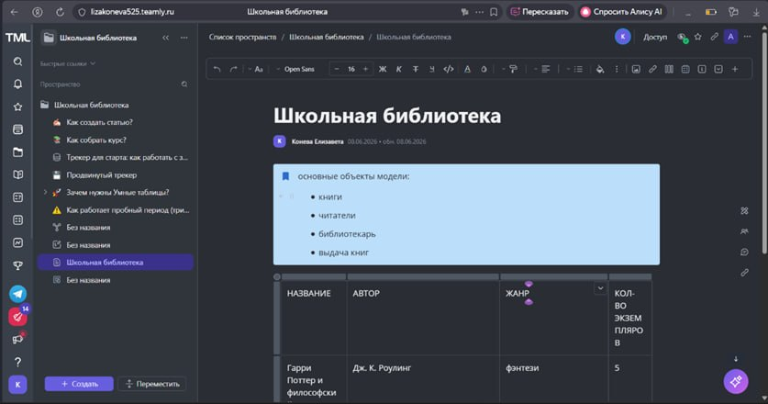Open the megaphone announcements icon
Viewport: 768px width, 404px height.
click(x=17, y=340)
